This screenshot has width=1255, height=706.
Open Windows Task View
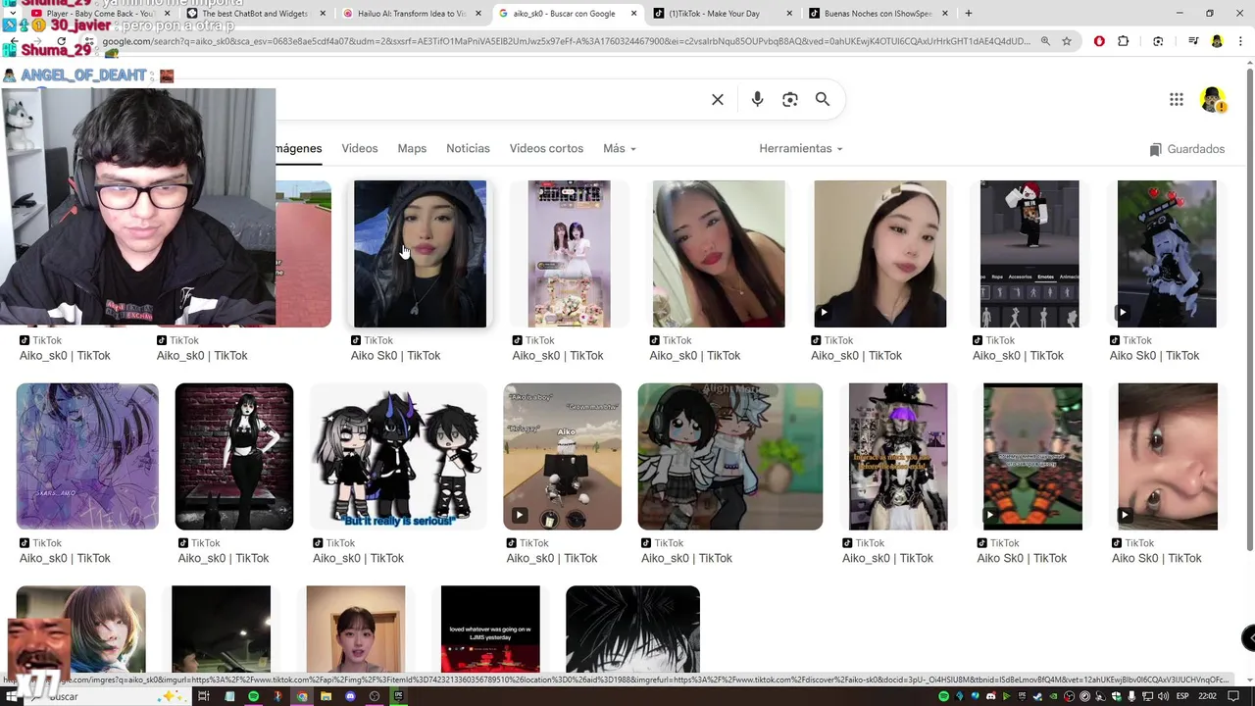[x=203, y=696]
